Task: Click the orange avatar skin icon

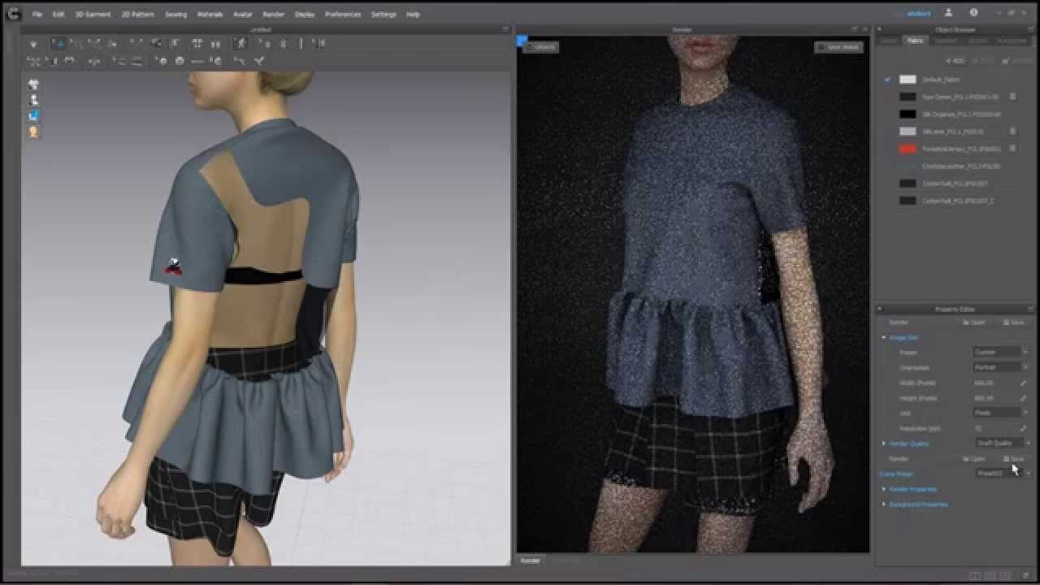Action: tap(33, 132)
